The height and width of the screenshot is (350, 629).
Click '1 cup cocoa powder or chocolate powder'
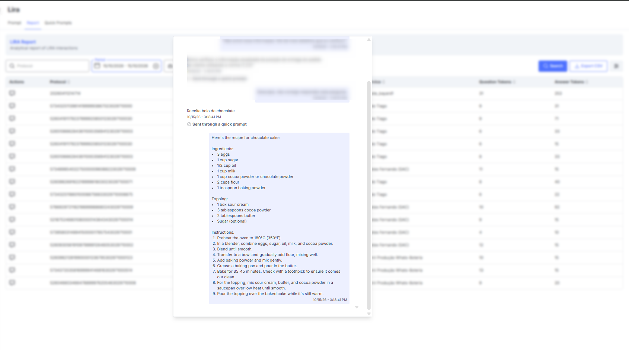coord(255,177)
